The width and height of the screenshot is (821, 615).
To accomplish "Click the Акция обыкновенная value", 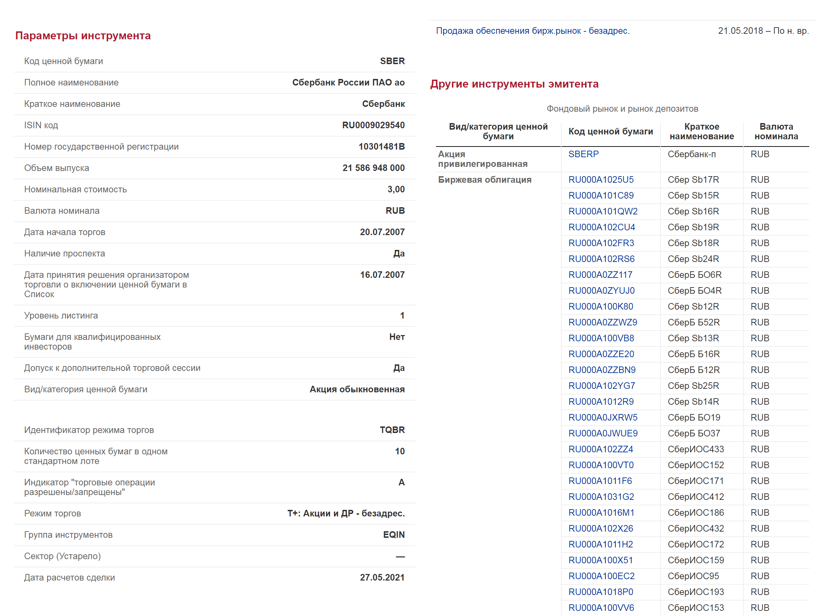I will tap(357, 390).
